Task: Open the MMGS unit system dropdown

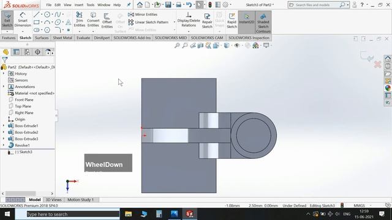Action: pos(371,205)
